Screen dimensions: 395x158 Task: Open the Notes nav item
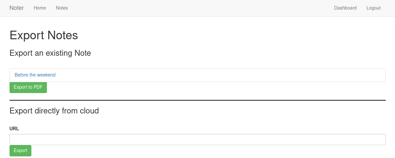62,8
